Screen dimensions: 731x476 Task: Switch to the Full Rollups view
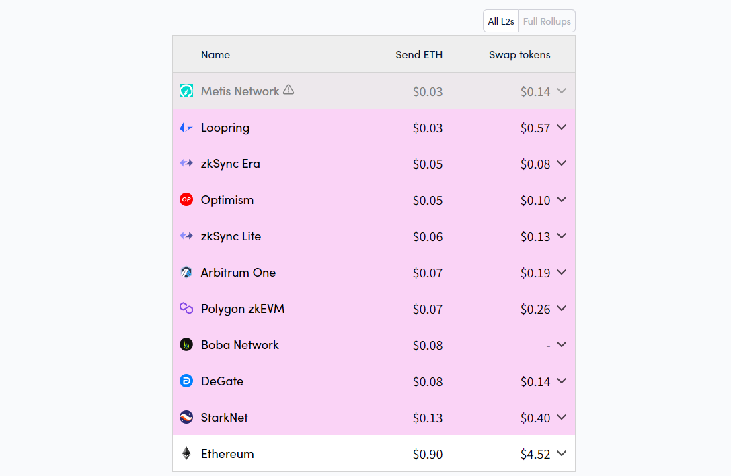coord(547,21)
